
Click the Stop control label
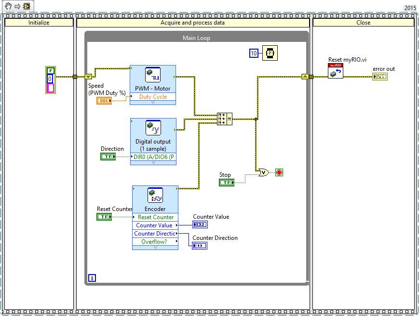pos(225,175)
